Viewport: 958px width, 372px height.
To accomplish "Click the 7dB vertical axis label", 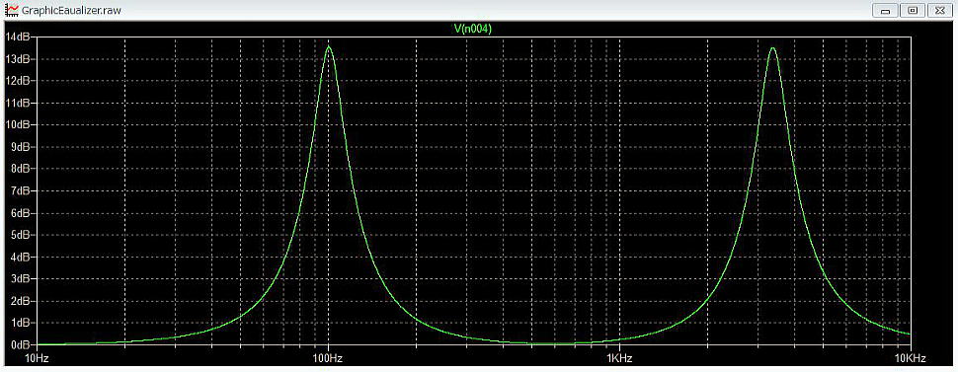I will click(x=20, y=190).
